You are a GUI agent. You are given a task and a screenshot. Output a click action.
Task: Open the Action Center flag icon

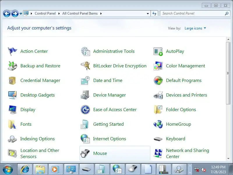pos(12,51)
